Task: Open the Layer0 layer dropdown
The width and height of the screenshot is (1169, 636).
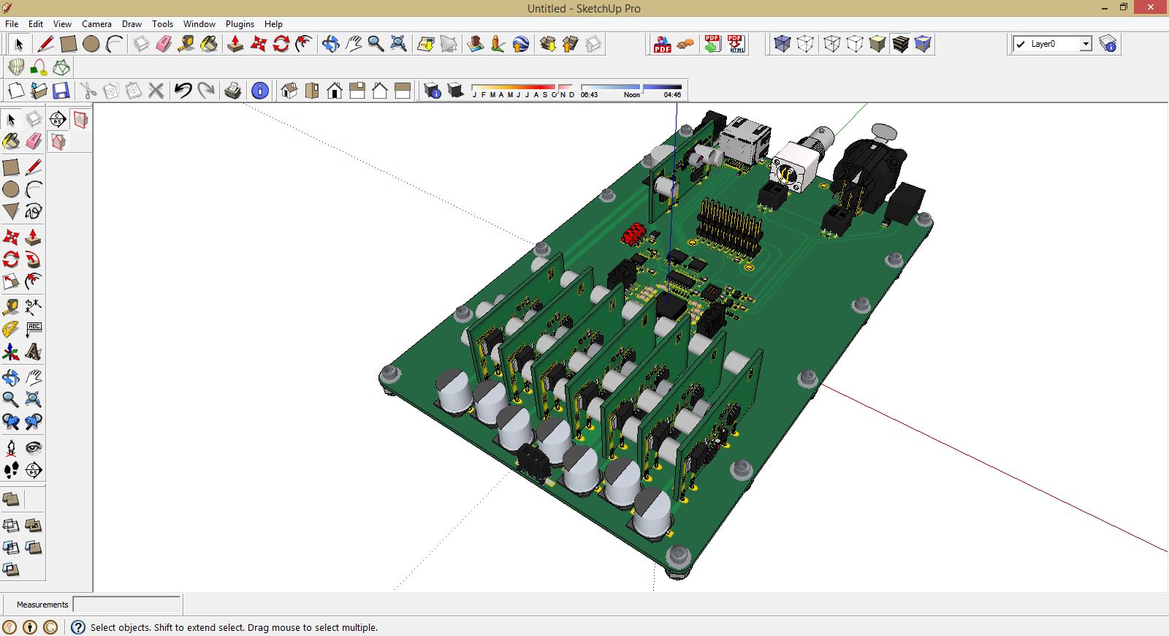Action: (1086, 44)
